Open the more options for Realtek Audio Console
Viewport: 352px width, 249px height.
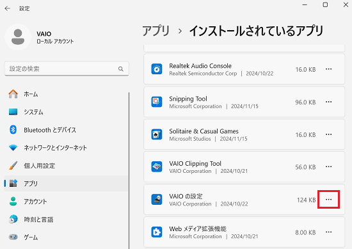(x=328, y=69)
